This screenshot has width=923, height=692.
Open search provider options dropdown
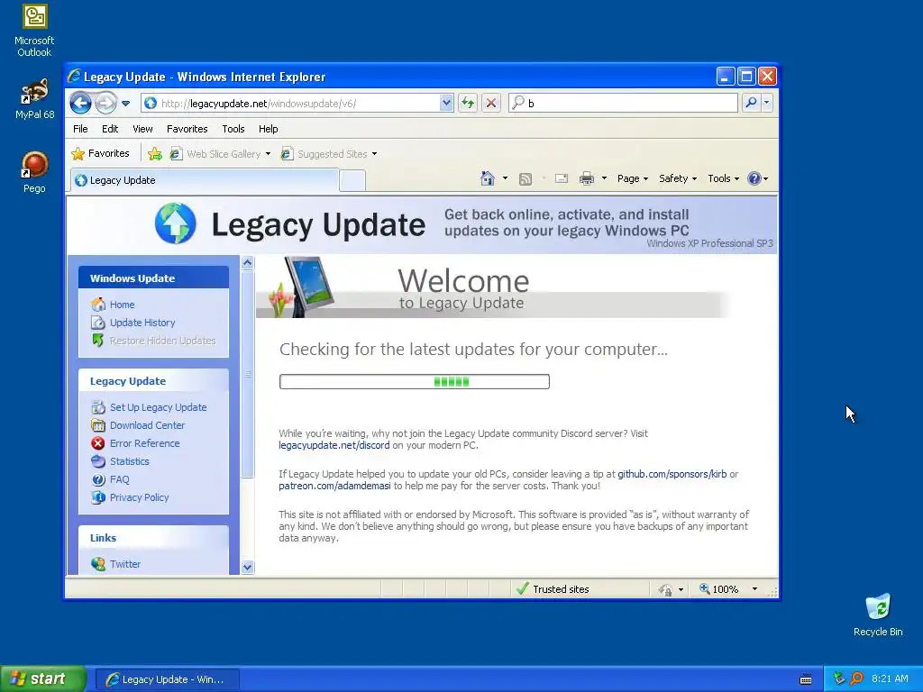pos(766,103)
